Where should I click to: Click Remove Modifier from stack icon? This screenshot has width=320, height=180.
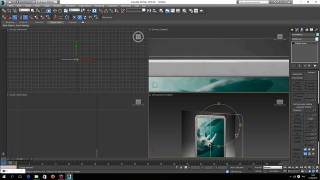click(x=309, y=65)
